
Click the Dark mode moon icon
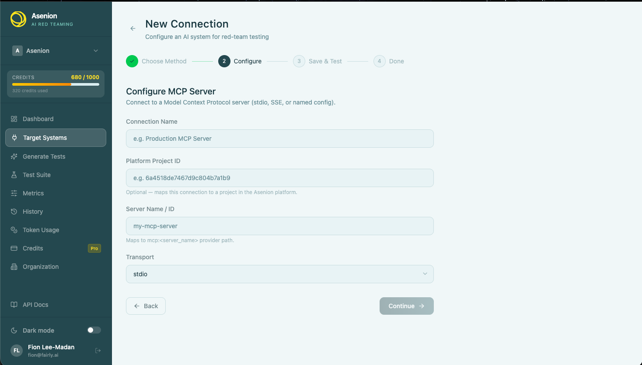pyautogui.click(x=14, y=330)
